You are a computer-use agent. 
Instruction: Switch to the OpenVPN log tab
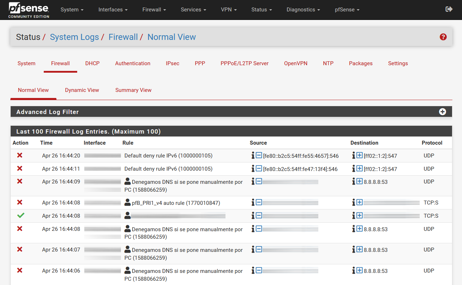point(296,63)
